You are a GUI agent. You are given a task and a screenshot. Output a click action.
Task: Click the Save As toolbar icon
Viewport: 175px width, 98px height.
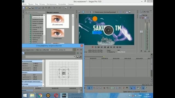pos(33,8)
